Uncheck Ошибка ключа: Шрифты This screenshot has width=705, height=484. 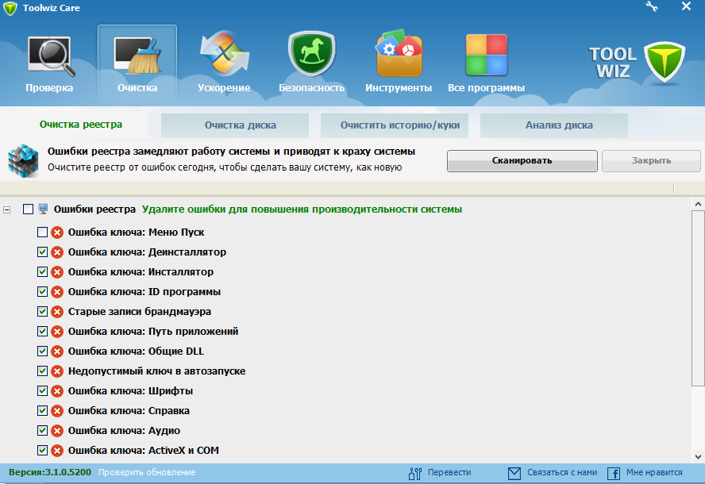point(42,390)
